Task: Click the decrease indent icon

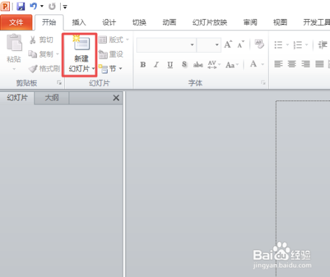Action: pyautogui.click(x=323, y=45)
